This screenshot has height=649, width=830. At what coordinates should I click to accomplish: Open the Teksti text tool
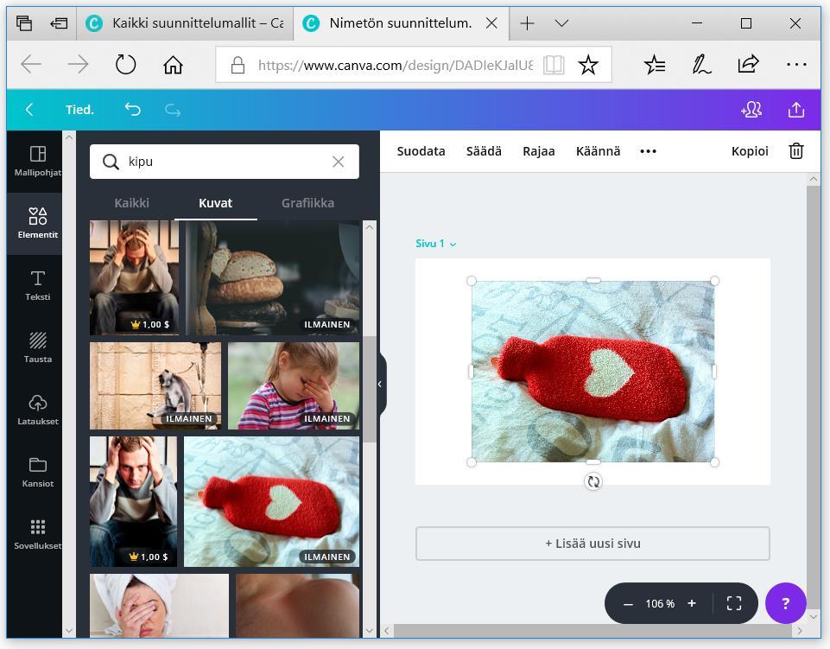[x=37, y=285]
